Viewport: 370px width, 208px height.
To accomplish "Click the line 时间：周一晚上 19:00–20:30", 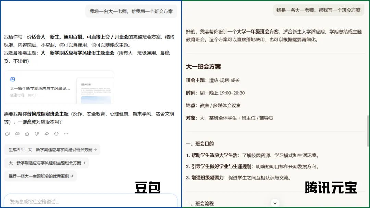I will [215, 93].
